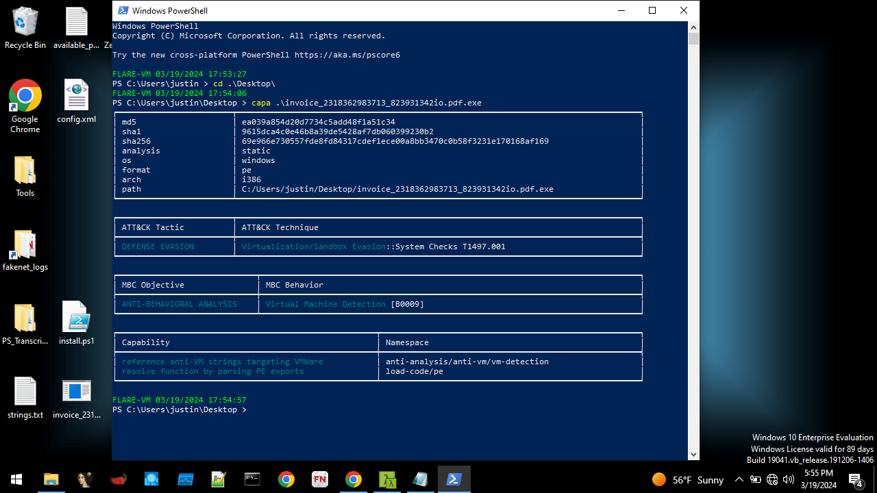The width and height of the screenshot is (877, 493).
Task: Expand the hidden system tray icons chevron
Action: point(739,479)
